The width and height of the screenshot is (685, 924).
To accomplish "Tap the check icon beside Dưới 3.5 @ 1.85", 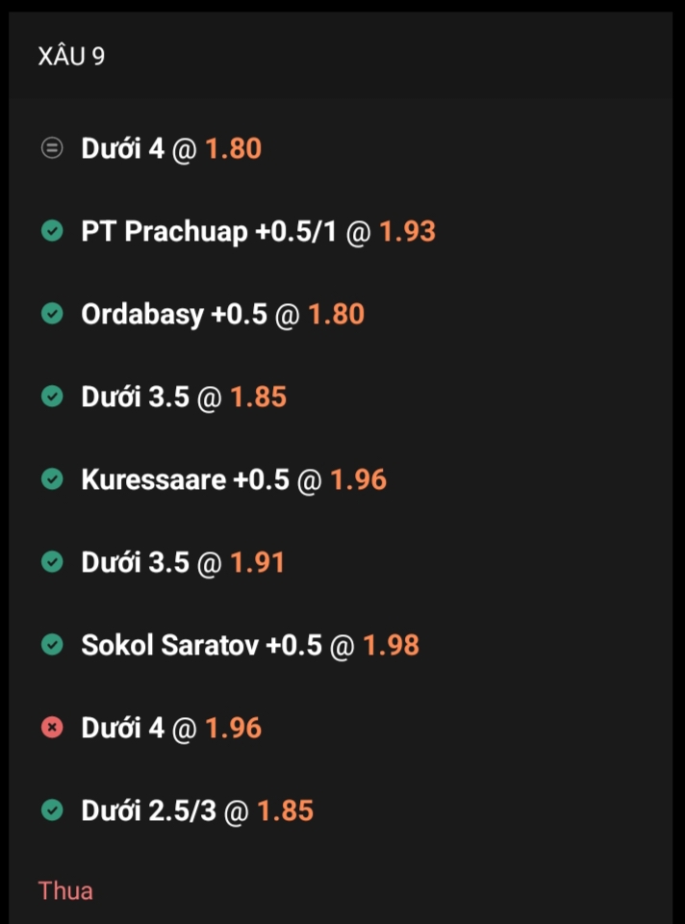I will coord(52,397).
